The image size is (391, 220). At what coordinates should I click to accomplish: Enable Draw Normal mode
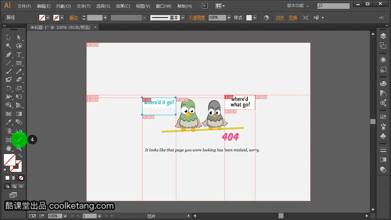8,186
